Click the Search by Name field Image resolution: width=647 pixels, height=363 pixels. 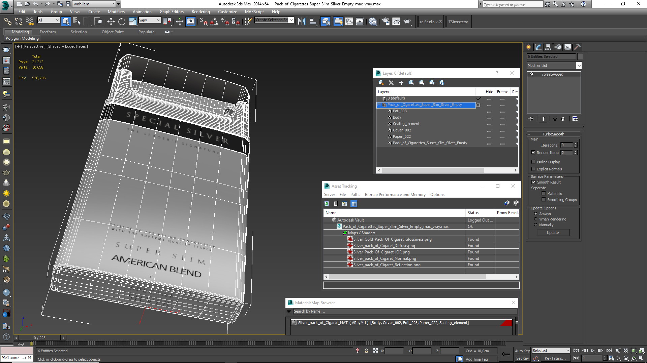point(405,312)
